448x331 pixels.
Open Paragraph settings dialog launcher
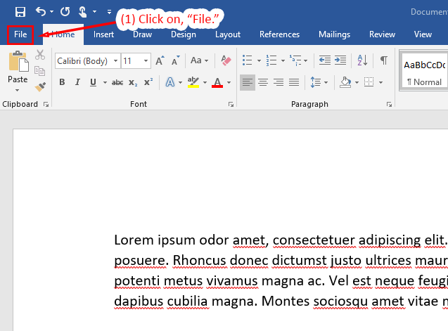pos(389,105)
